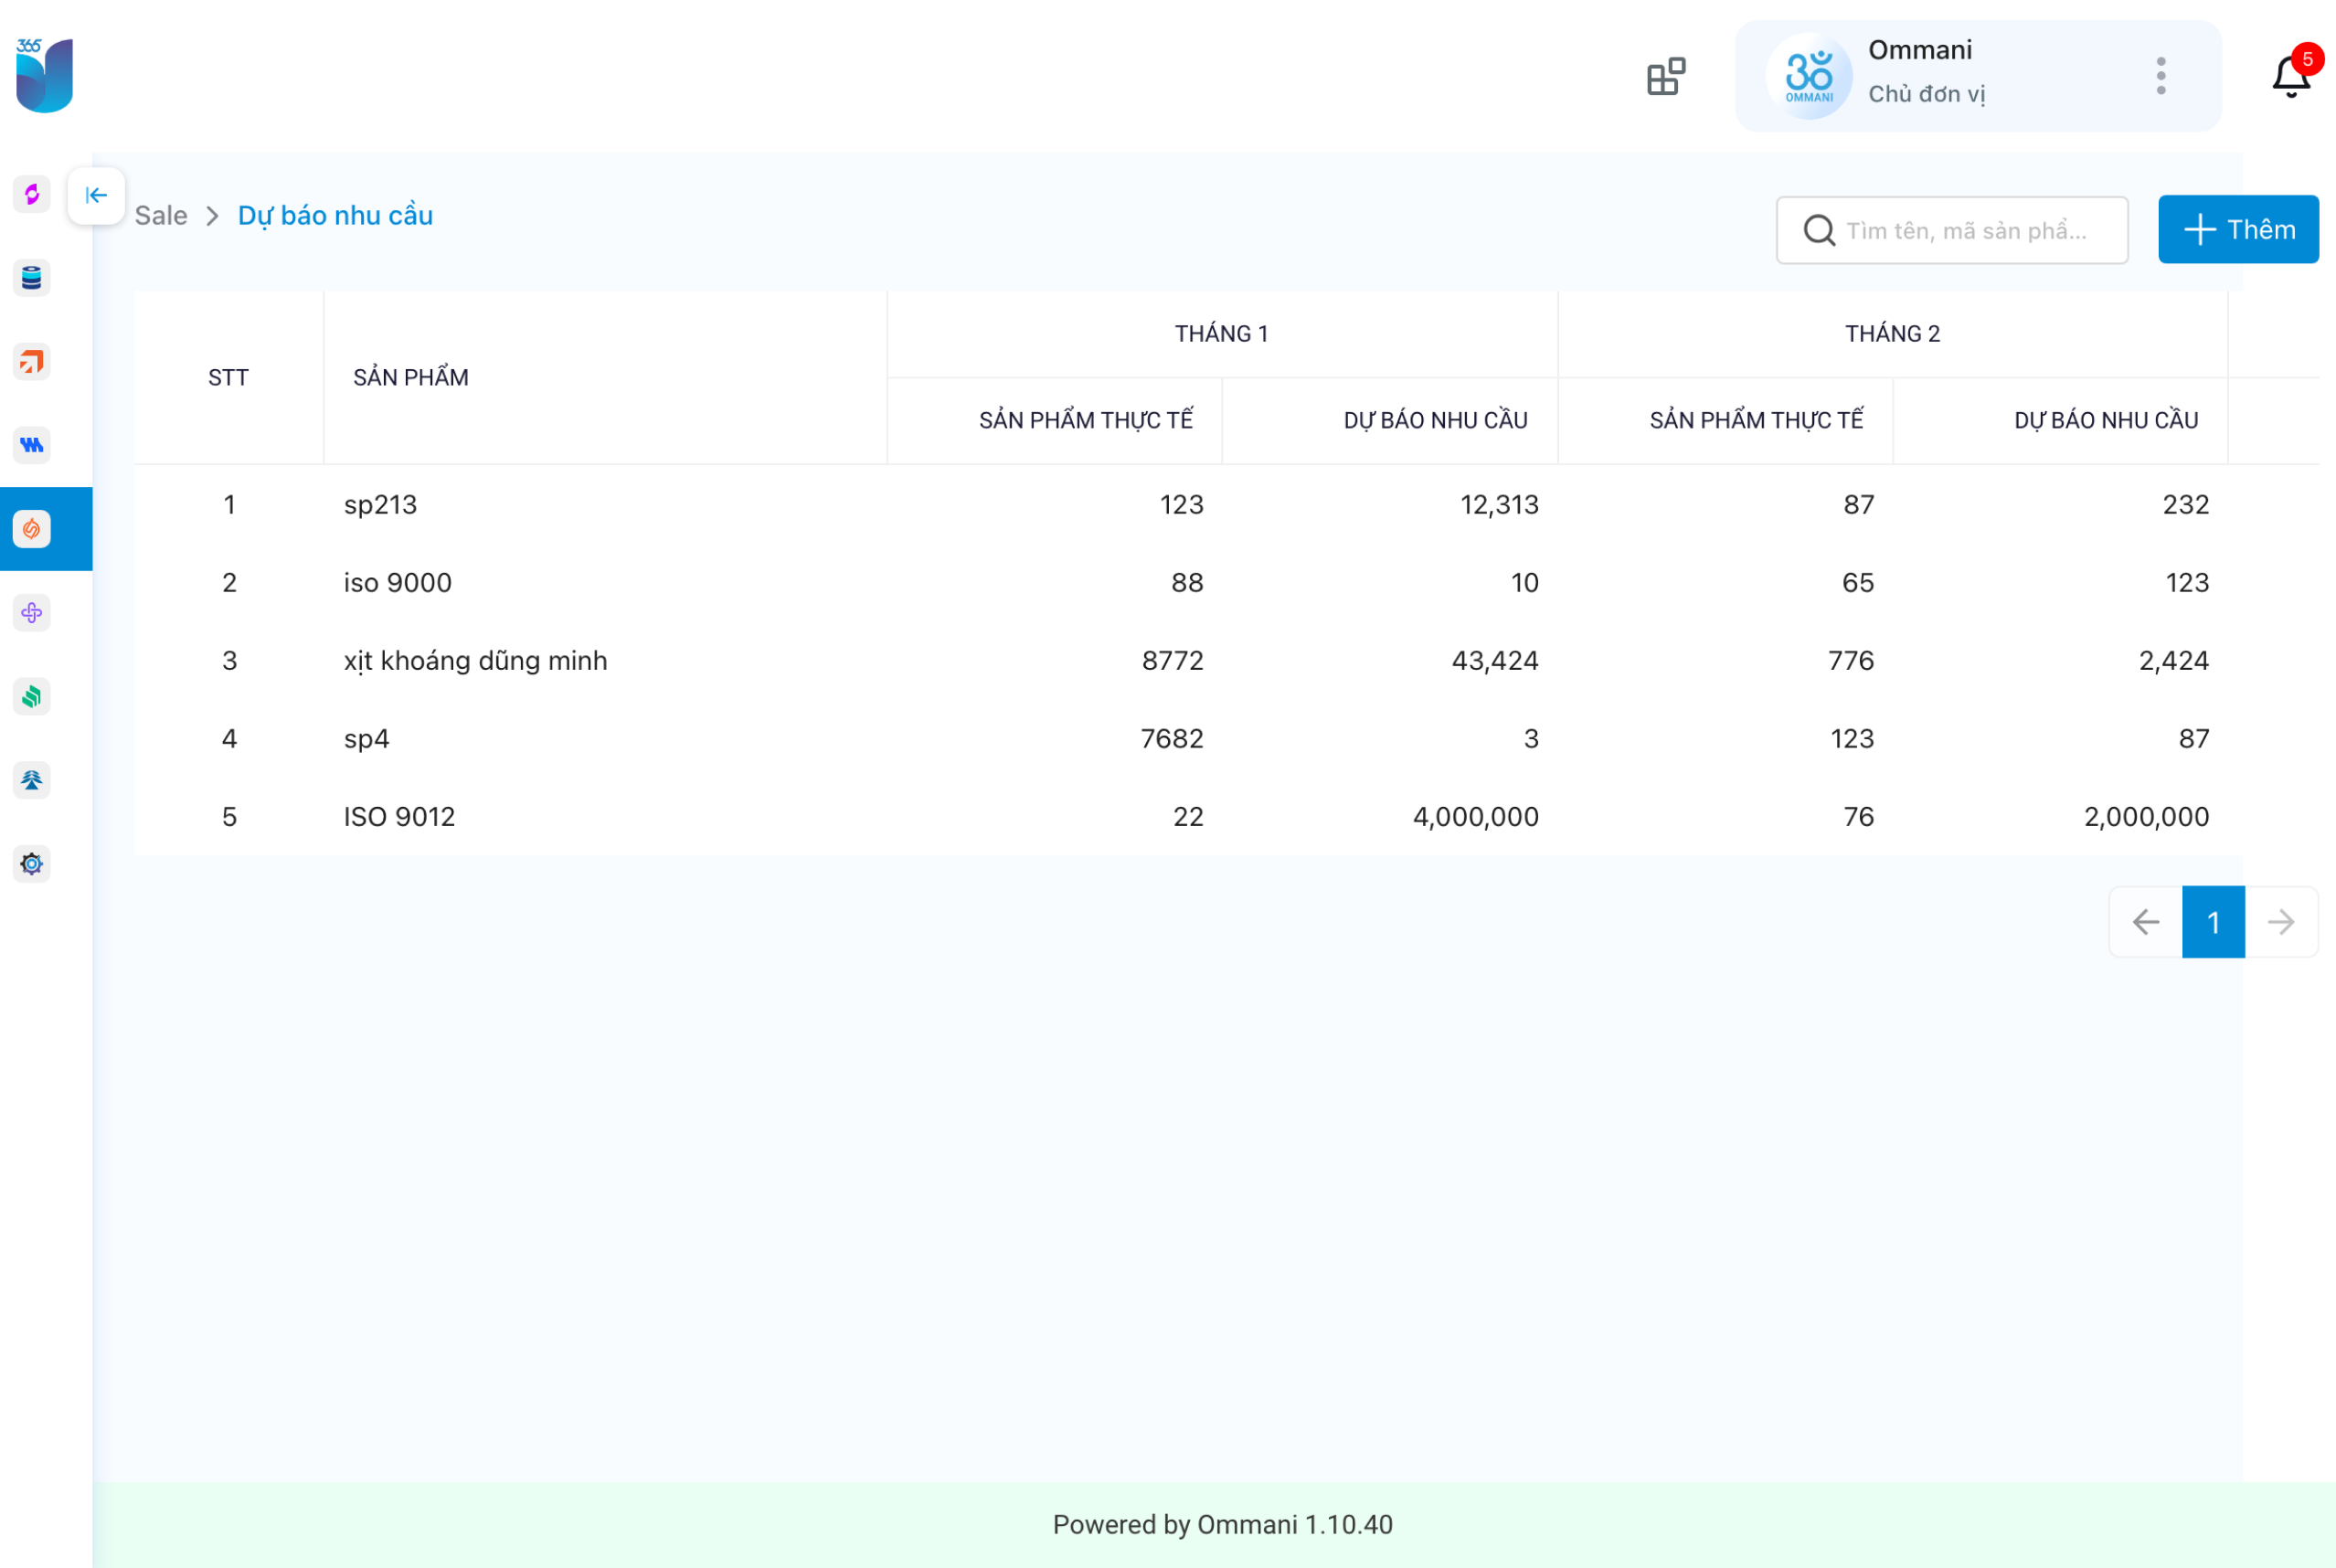This screenshot has height=1568, width=2336.
Task: Go to the previous page arrow
Action: pos(2145,922)
